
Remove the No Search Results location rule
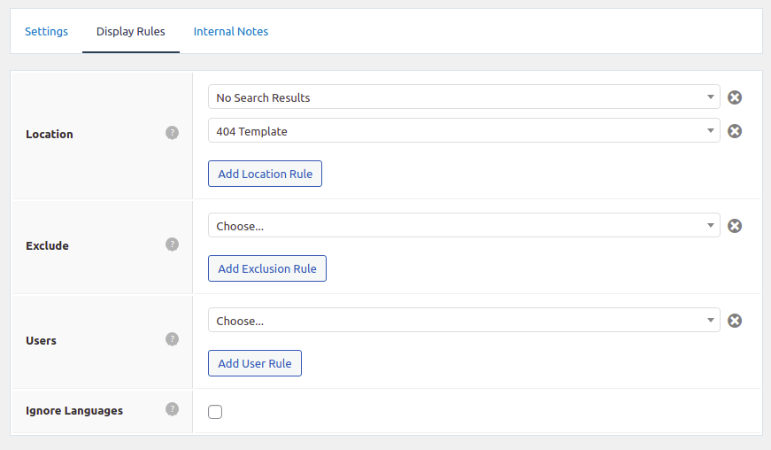coord(735,97)
